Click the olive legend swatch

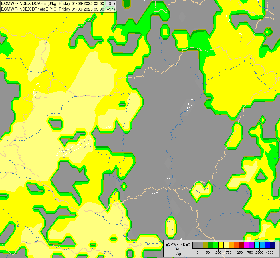[206, 245]
